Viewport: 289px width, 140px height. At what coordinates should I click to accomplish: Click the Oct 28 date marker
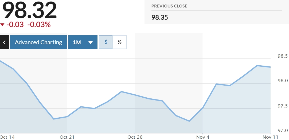point(135,137)
